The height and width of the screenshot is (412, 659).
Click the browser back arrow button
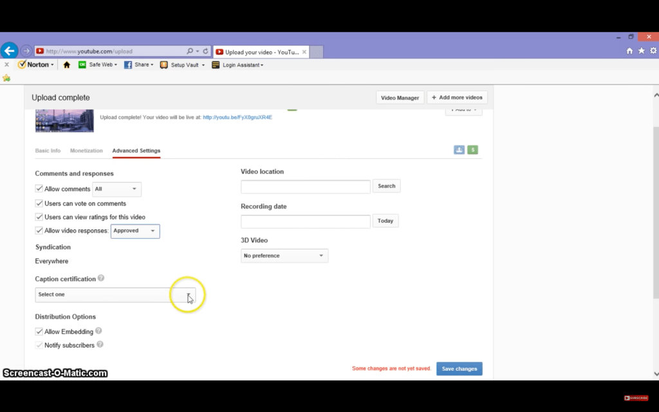pos(9,51)
